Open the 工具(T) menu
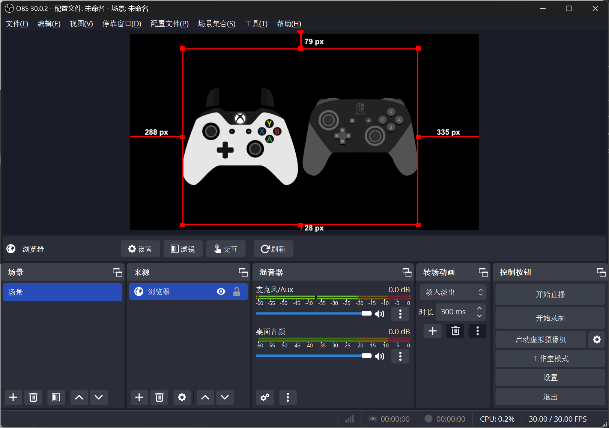Image resolution: width=609 pixels, height=428 pixels. pos(256,24)
